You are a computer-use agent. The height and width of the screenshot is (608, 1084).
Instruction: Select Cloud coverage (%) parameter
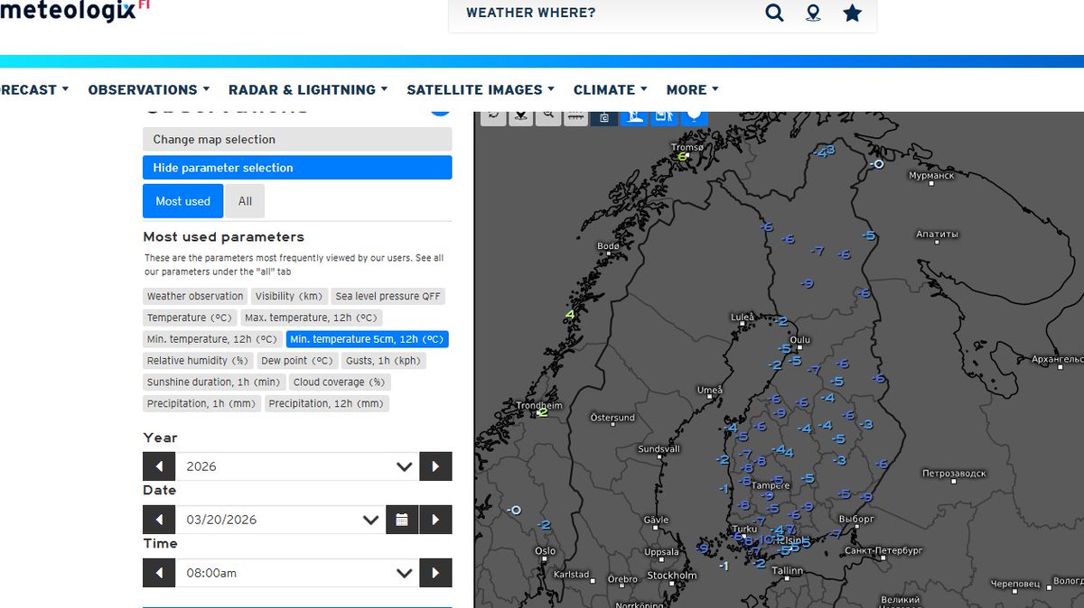(340, 382)
